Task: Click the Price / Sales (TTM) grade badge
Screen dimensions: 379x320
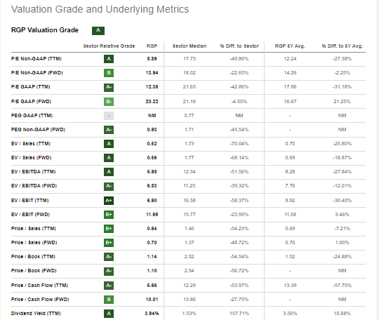Action: (109, 229)
